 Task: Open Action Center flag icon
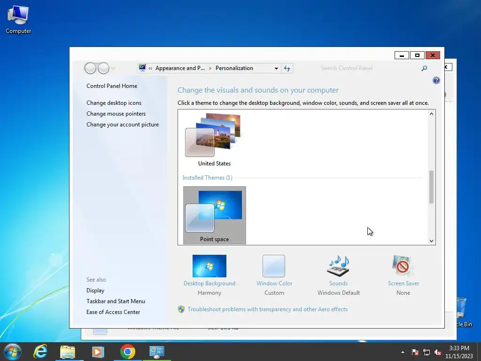coord(415,352)
